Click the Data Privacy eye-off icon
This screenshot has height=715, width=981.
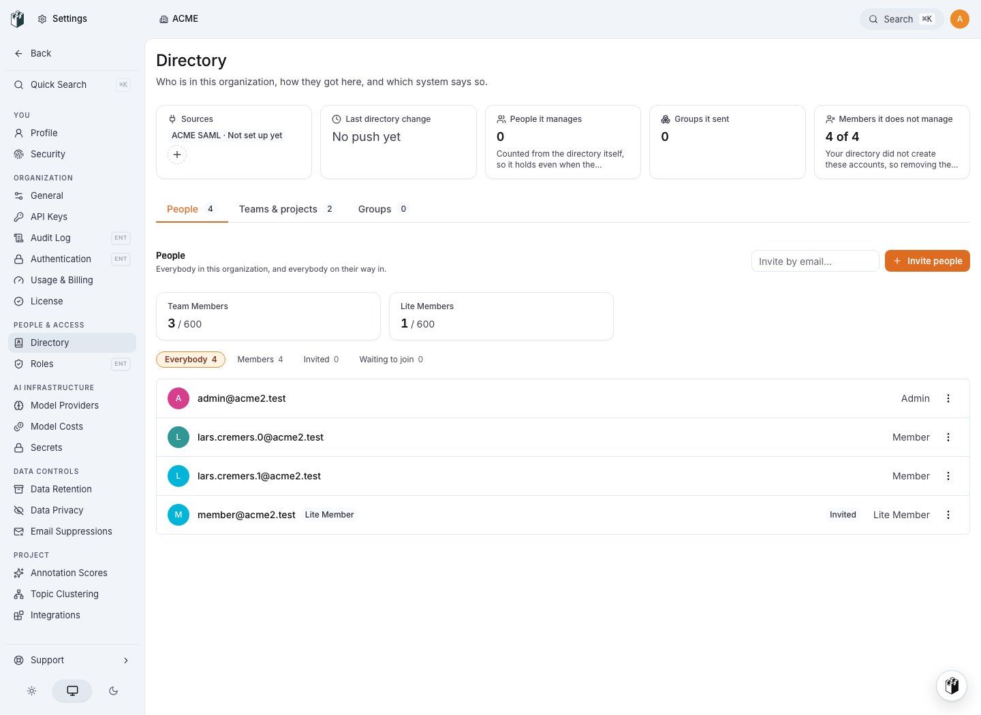click(19, 510)
